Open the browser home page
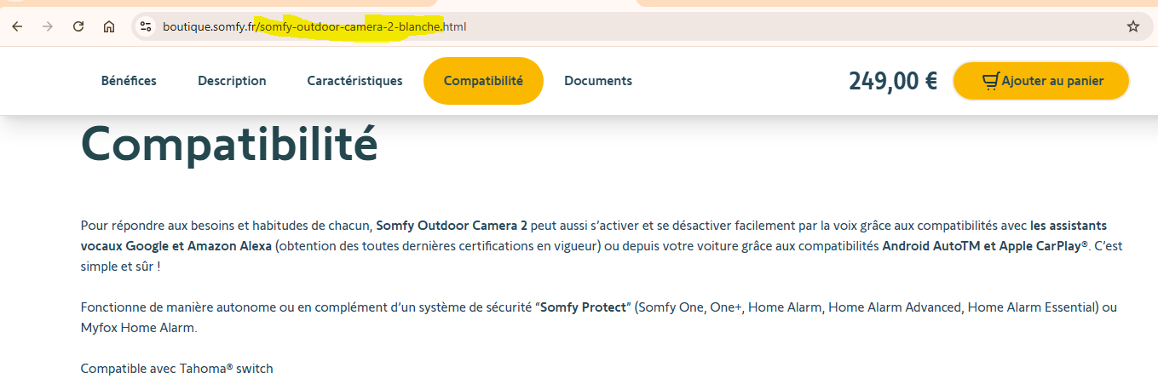Screen dimensions: 1158x390 [109, 26]
